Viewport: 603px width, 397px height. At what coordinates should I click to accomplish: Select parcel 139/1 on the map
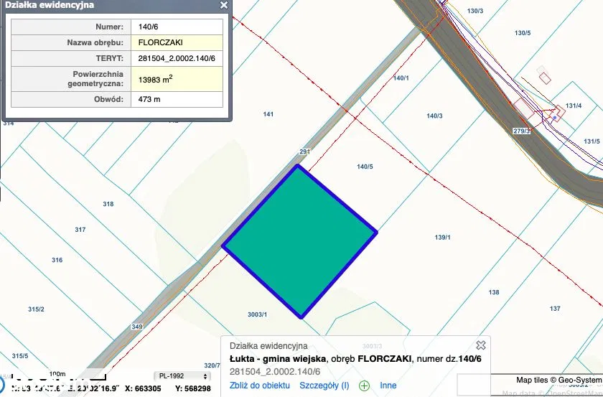pos(442,238)
